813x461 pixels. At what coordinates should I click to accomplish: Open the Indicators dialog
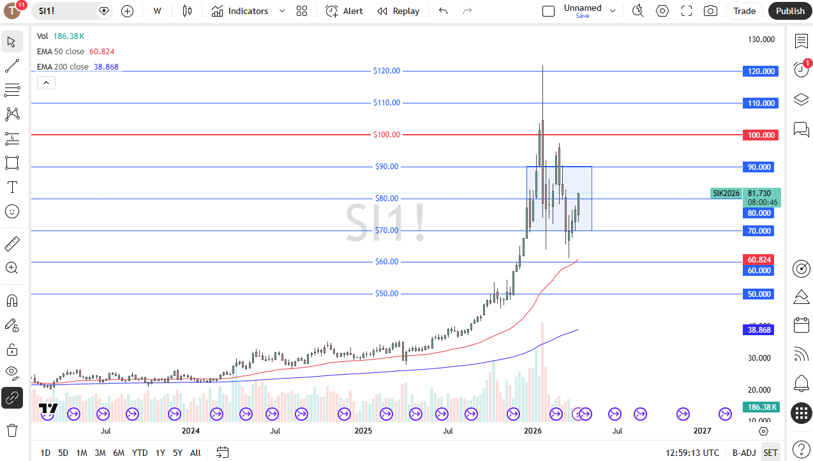pyautogui.click(x=241, y=11)
